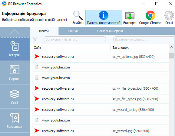Toggle the Панель властивостей button
The width and height of the screenshot is (175, 136).
pos(104,17)
